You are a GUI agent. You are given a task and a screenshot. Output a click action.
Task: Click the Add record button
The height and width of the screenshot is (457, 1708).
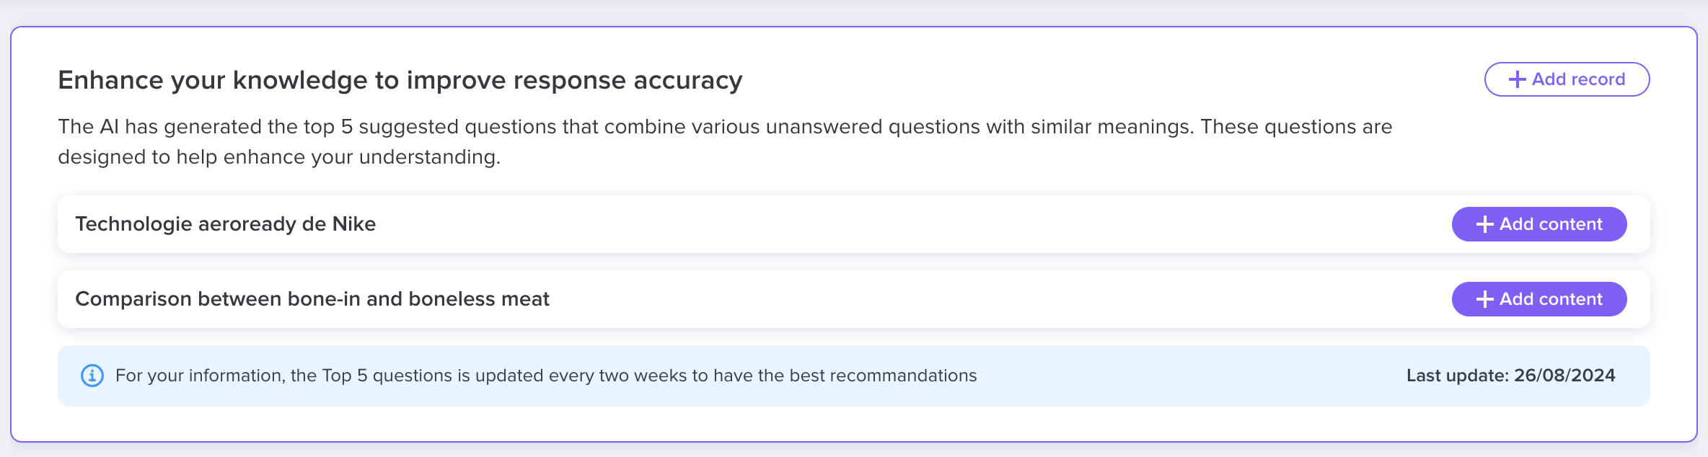(1567, 79)
